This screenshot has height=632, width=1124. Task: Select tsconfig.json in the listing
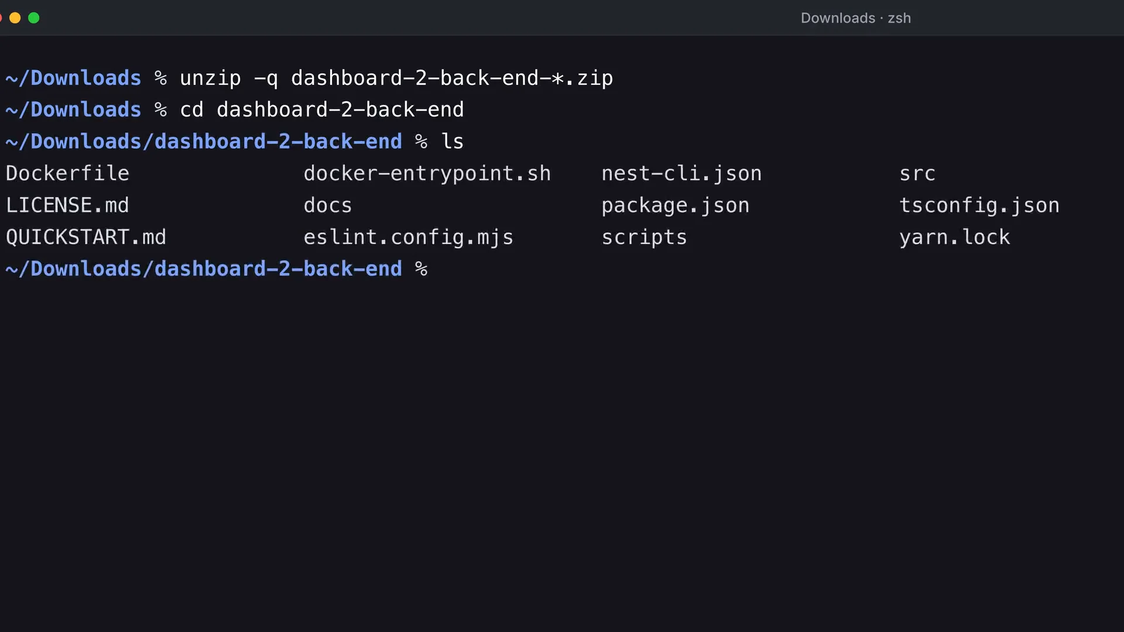(979, 205)
